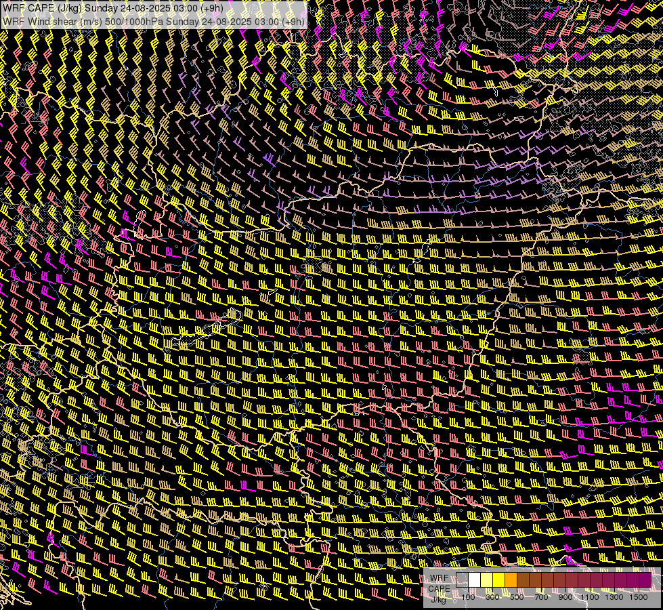Click the WRF Wind shear title line
Image resolution: width=663 pixels, height=610 pixels.
[x=154, y=22]
